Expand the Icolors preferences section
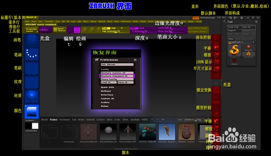This screenshot has width=271, height=156. click(105, 102)
